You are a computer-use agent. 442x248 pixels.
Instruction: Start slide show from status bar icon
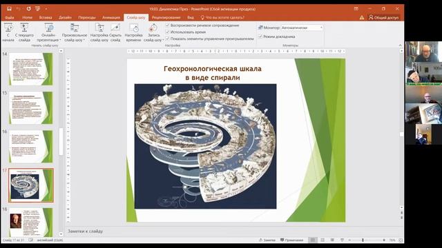point(342,240)
